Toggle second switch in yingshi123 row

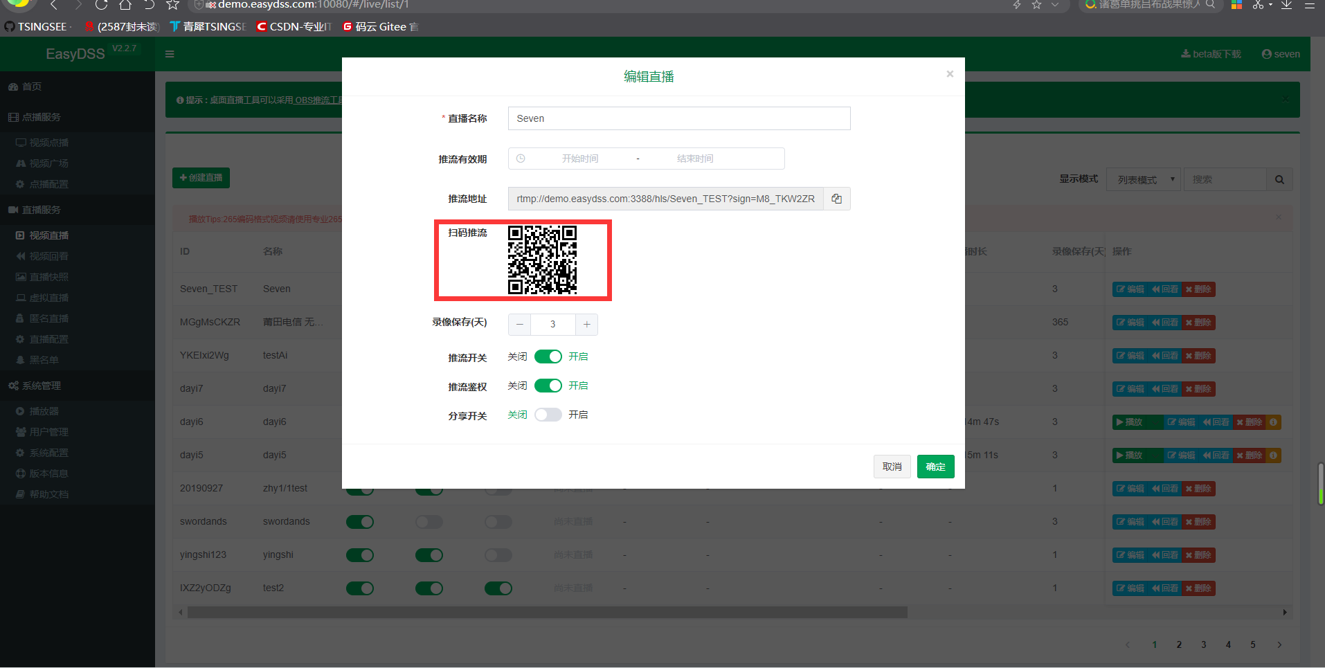tap(429, 555)
